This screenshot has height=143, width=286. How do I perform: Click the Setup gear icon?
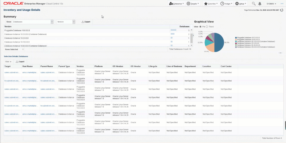tap(237, 4)
